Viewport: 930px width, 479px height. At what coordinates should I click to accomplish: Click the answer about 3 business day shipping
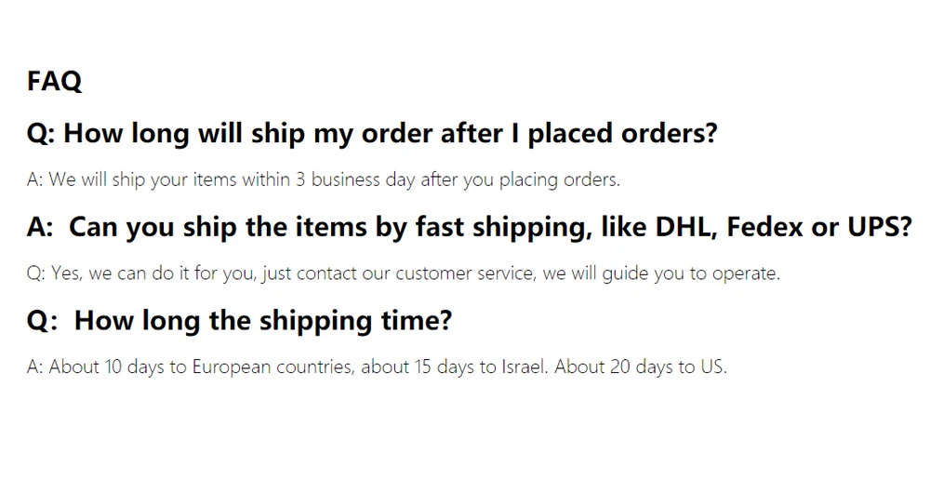click(324, 180)
